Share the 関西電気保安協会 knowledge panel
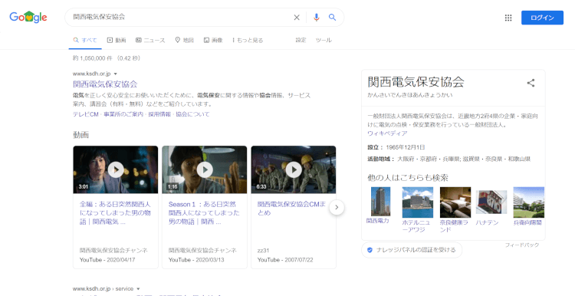Screen dimensions: 575x296 pos(531,83)
